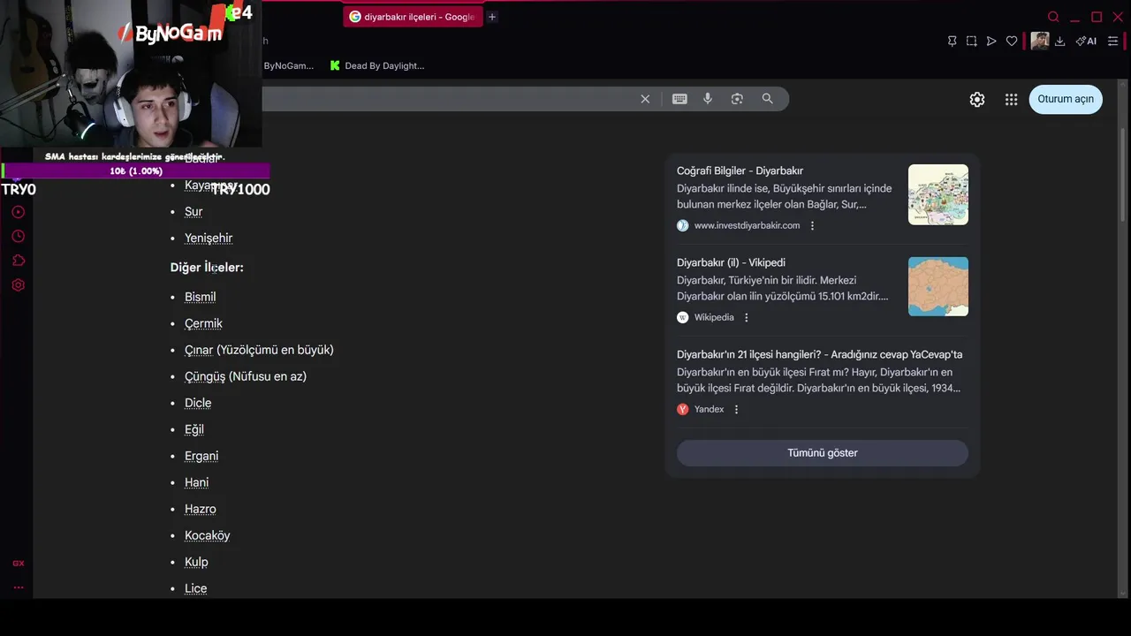Open the snapshot capture tool
Viewport: 1131px width, 636px height.
point(971,41)
